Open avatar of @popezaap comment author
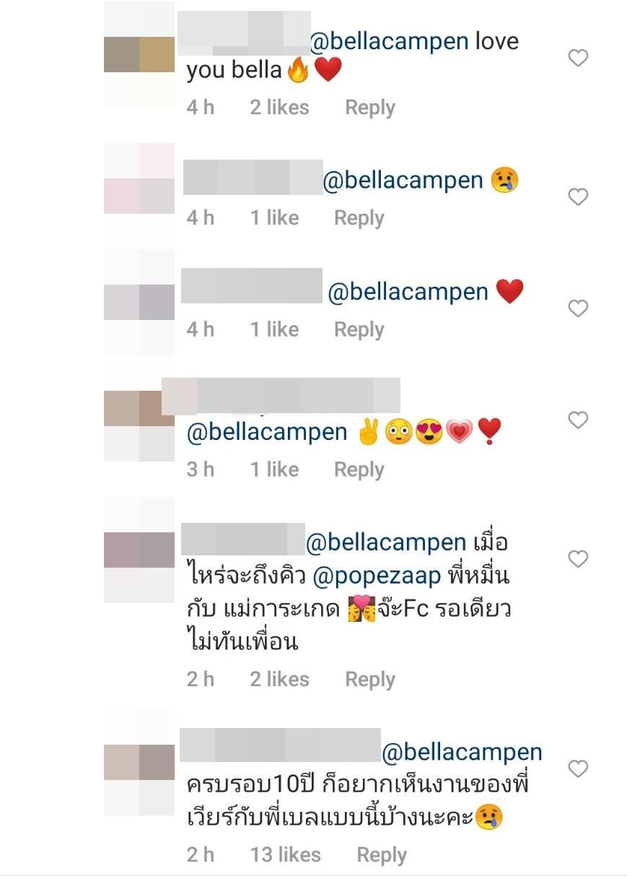 coord(139,550)
